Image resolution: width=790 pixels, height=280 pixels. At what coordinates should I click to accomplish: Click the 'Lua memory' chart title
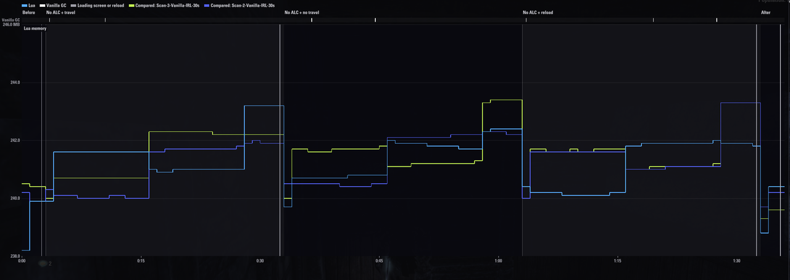tap(35, 28)
